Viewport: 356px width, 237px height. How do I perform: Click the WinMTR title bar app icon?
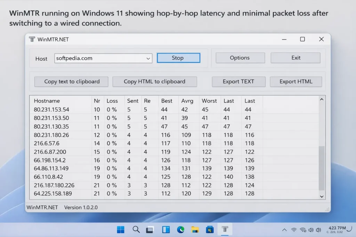click(x=32, y=39)
